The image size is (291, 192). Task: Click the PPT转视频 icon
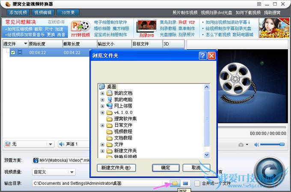[80, 26]
